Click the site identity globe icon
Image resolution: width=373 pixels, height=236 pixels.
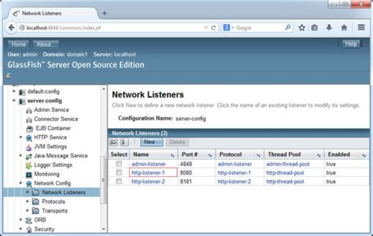22,28
